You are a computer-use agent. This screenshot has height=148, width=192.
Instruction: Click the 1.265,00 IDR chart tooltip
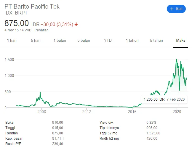(x=164, y=99)
